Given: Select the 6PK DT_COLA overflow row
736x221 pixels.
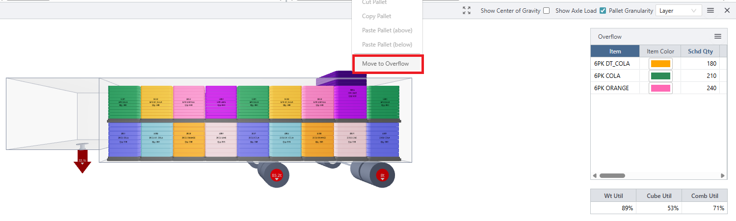Looking at the screenshot, I should pyautogui.click(x=658, y=64).
